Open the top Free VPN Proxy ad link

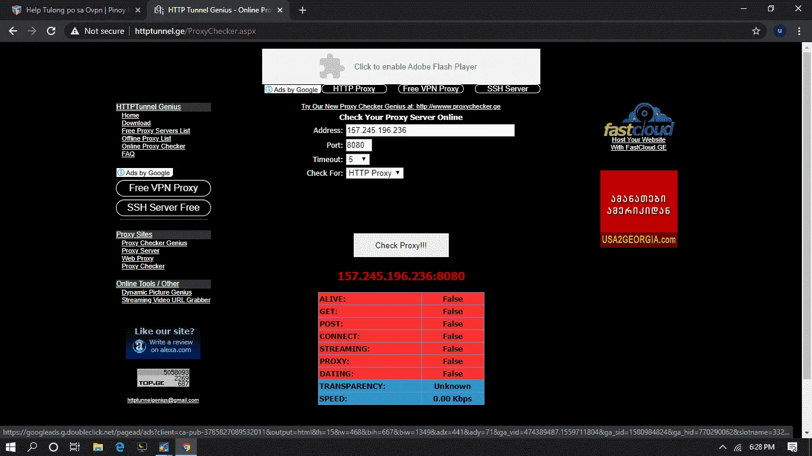click(x=431, y=89)
